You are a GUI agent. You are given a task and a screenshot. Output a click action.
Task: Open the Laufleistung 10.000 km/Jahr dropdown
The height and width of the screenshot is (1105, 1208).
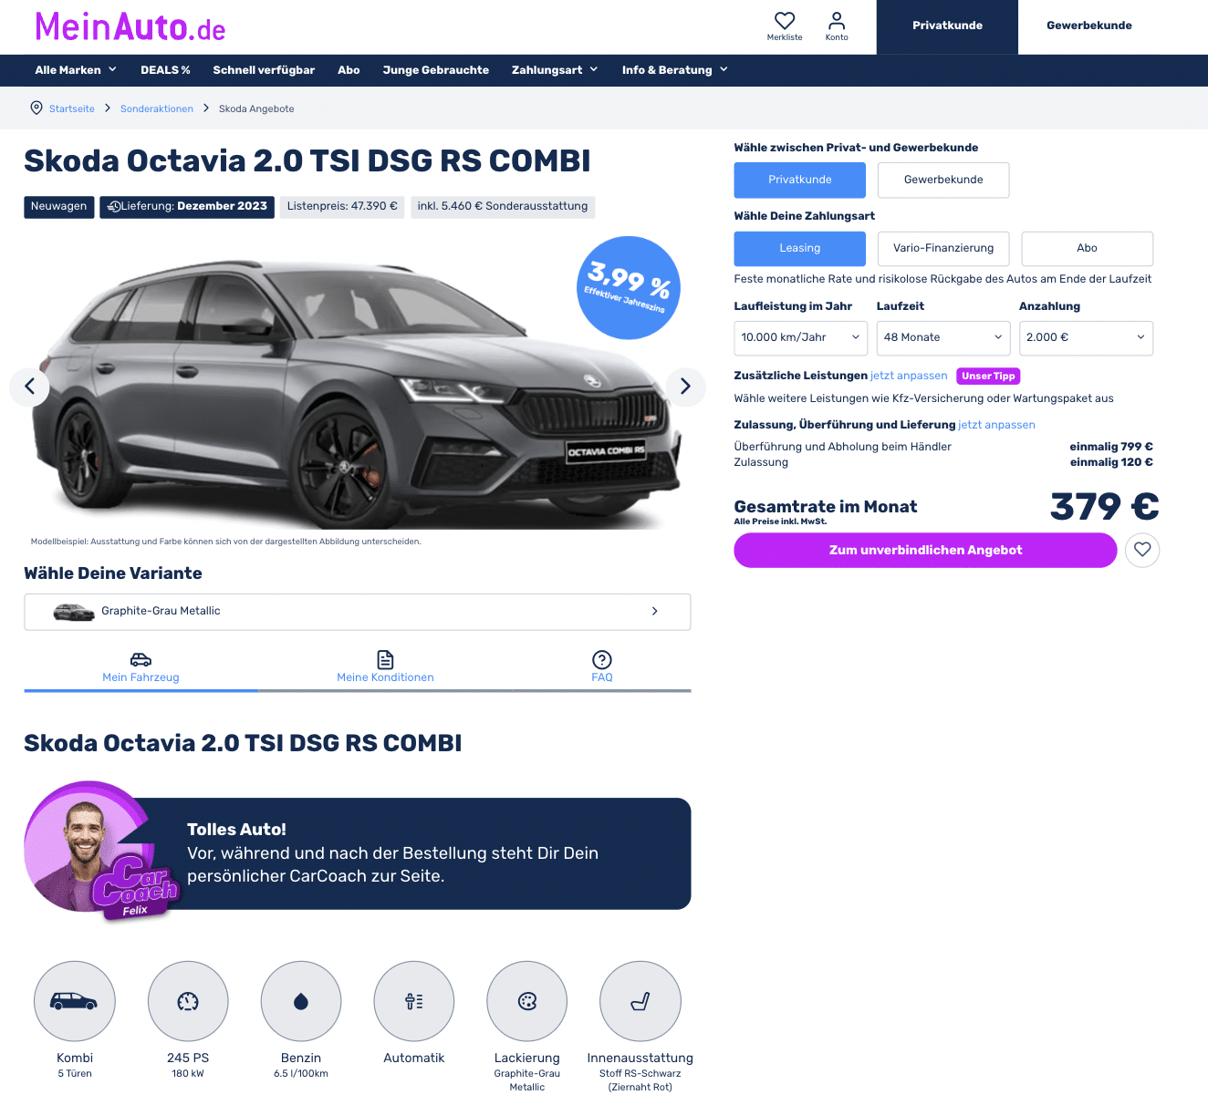coord(801,337)
